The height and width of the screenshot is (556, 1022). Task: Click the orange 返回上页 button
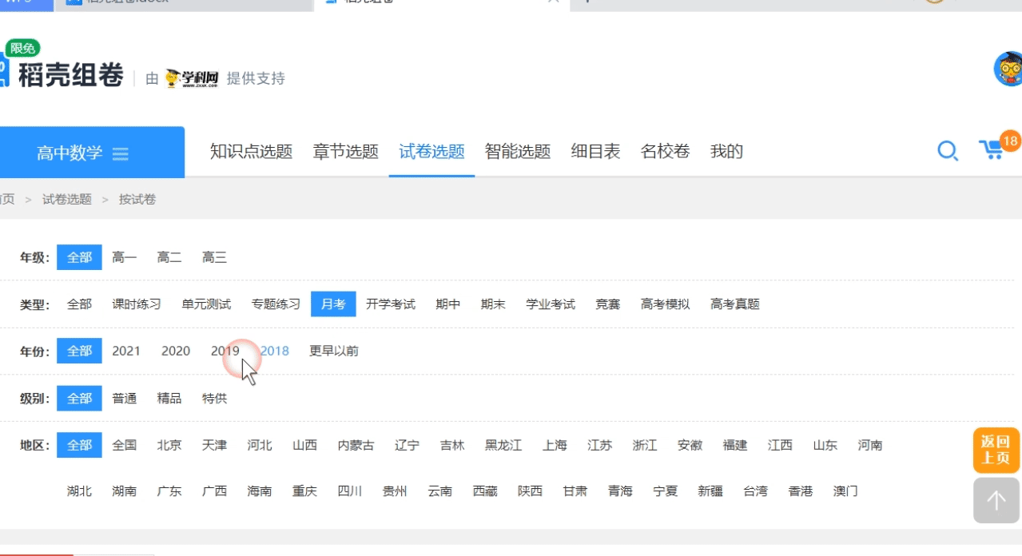996,451
